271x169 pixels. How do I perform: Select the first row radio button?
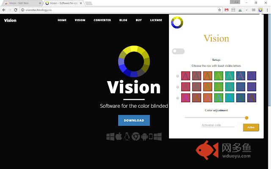pos(177,76)
